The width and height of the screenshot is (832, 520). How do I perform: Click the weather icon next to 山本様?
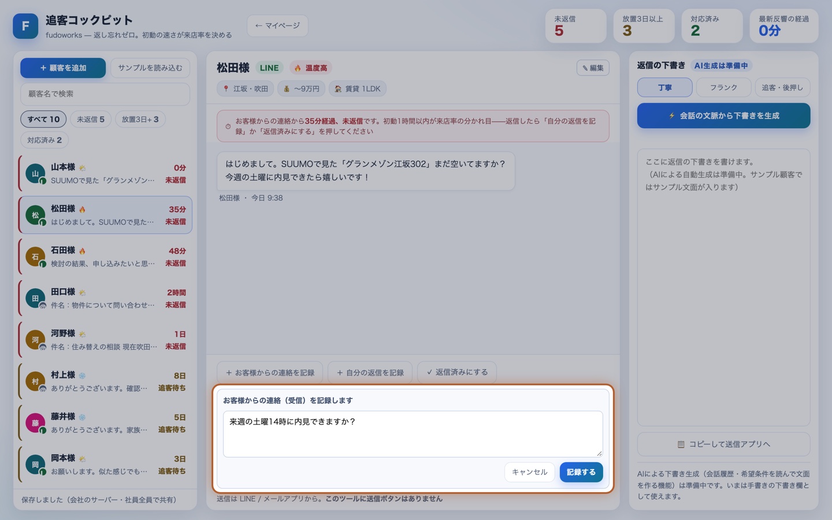82,168
